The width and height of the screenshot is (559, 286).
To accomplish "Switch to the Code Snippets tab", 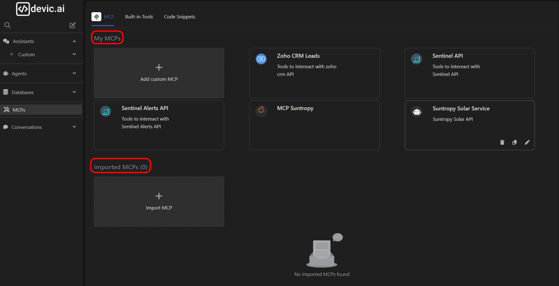I will (180, 17).
